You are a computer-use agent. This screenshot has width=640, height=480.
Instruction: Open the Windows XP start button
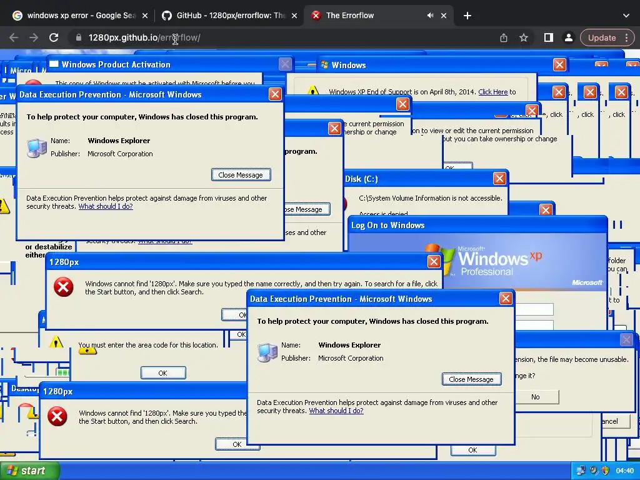[30, 471]
